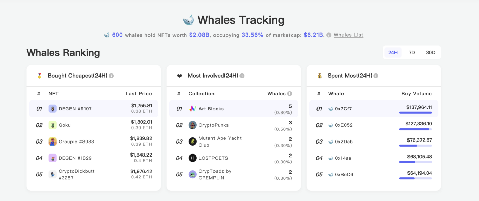Click the CryptoPunks collection avatar
This screenshot has height=201, width=479.
pos(192,125)
